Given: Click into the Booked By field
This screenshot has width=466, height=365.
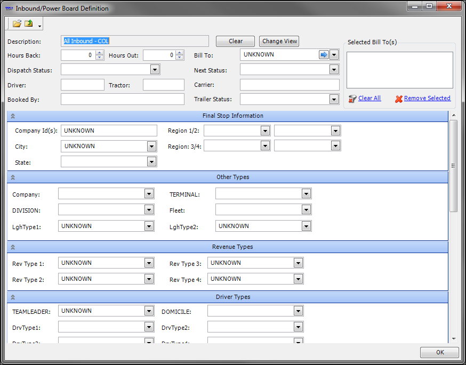Looking at the screenshot, I should 122,99.
